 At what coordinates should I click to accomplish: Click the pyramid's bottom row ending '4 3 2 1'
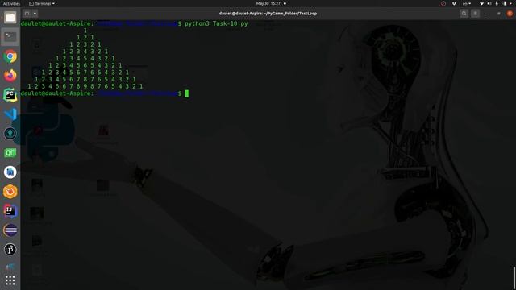(x=85, y=86)
